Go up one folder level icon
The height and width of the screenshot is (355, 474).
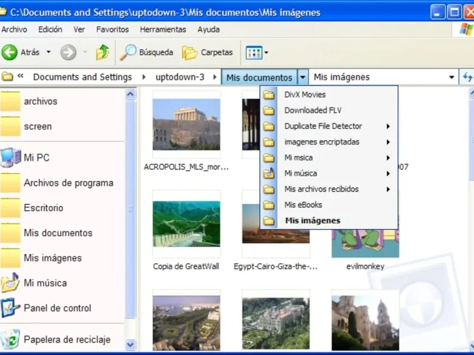(103, 52)
